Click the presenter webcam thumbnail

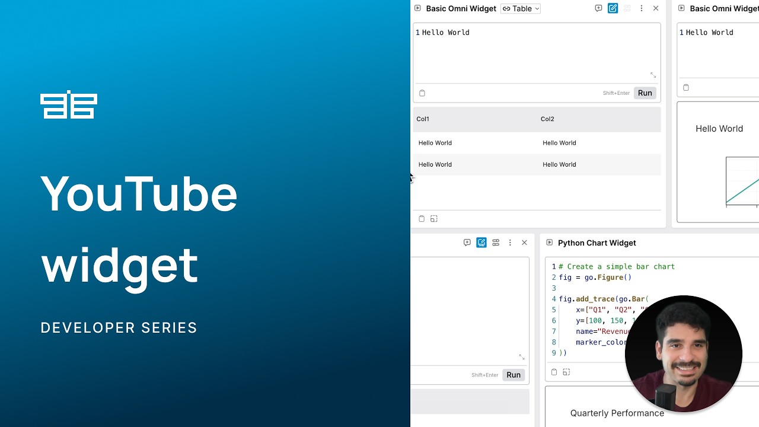coord(684,353)
